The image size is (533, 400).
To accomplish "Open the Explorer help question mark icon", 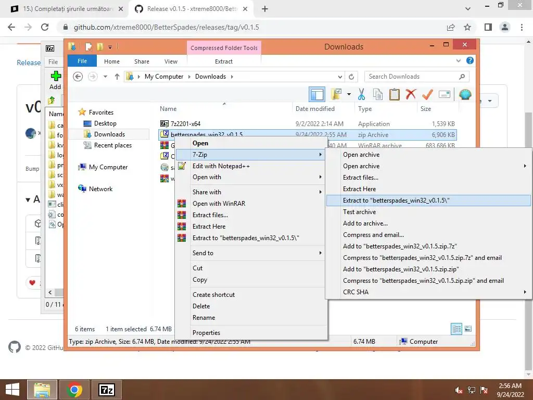I will (470, 60).
